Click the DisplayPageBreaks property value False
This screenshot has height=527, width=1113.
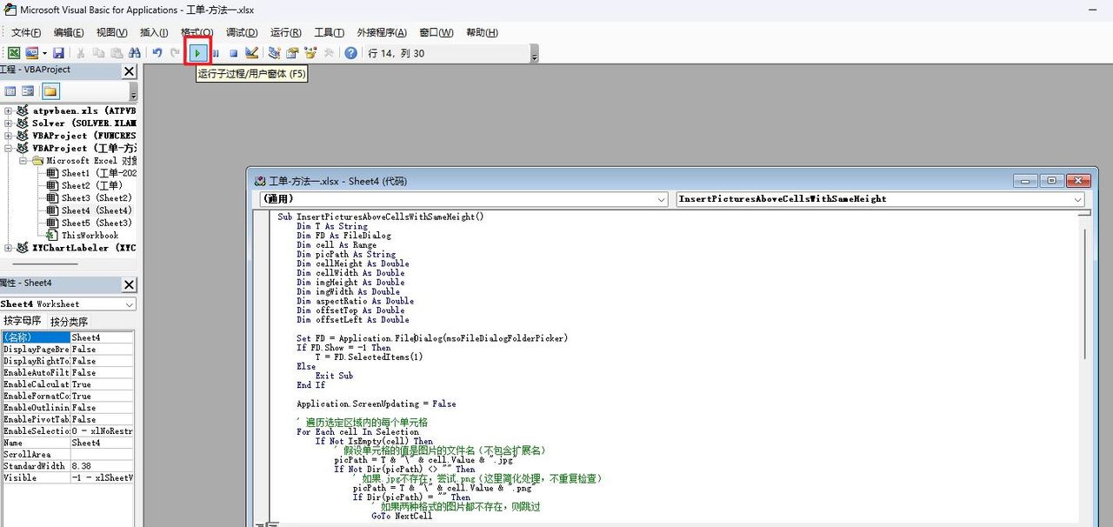[x=102, y=349]
